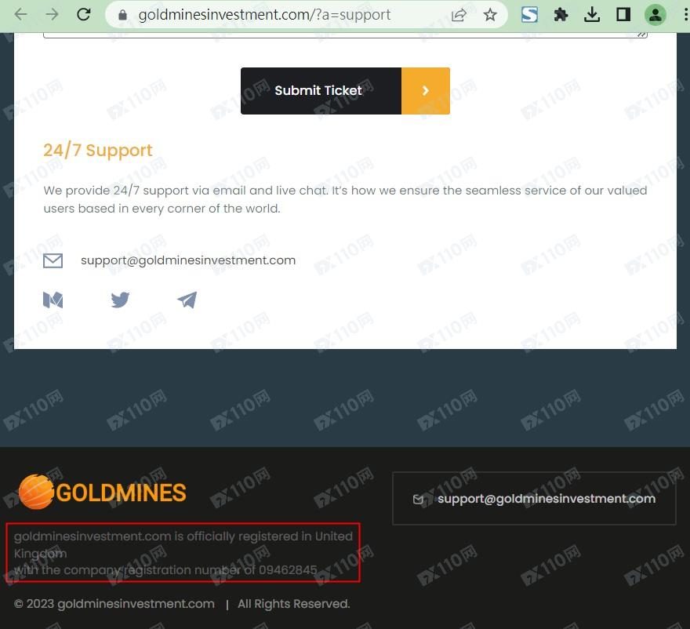Open the profile avatar menu
The image size is (690, 629).
[x=655, y=15]
